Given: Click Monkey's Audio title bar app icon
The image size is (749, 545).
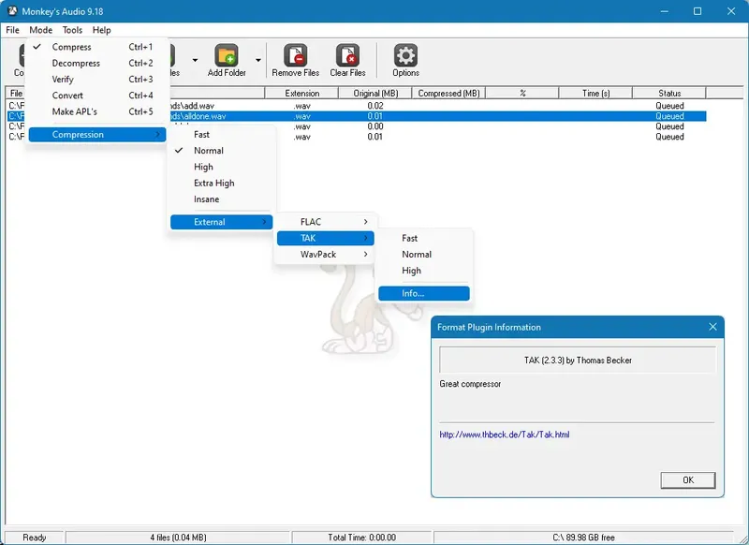Looking at the screenshot, I should (x=12, y=10).
